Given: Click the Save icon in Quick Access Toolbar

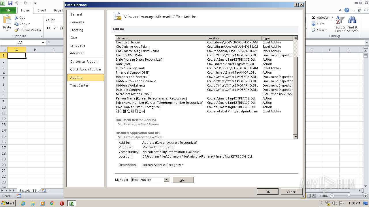Looking at the screenshot, I should pyautogui.click(x=10, y=3).
